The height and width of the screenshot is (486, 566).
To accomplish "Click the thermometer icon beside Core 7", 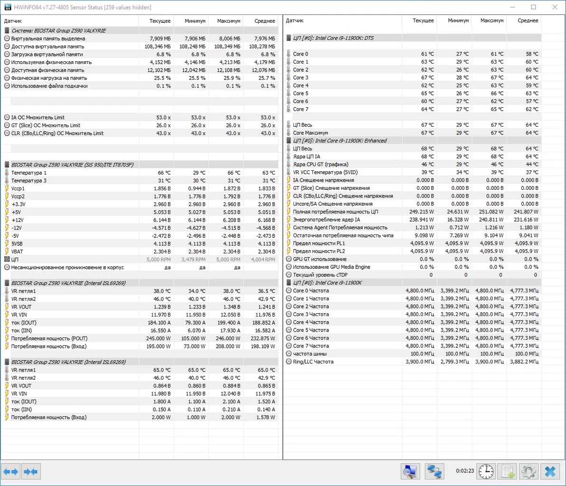I will pyautogui.click(x=288, y=109).
